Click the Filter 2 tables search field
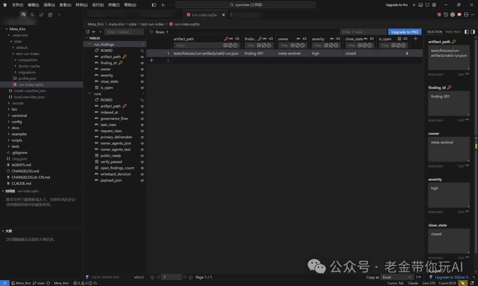This screenshot has height=286, width=478. coord(124,32)
